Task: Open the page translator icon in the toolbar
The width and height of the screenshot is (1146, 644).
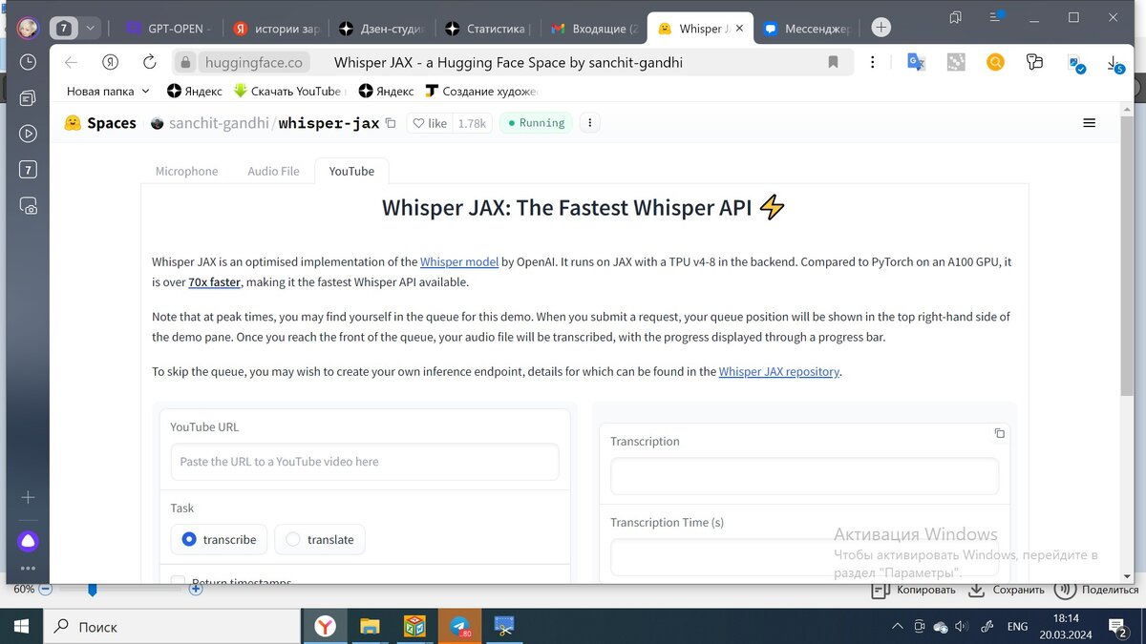Action: tap(916, 62)
